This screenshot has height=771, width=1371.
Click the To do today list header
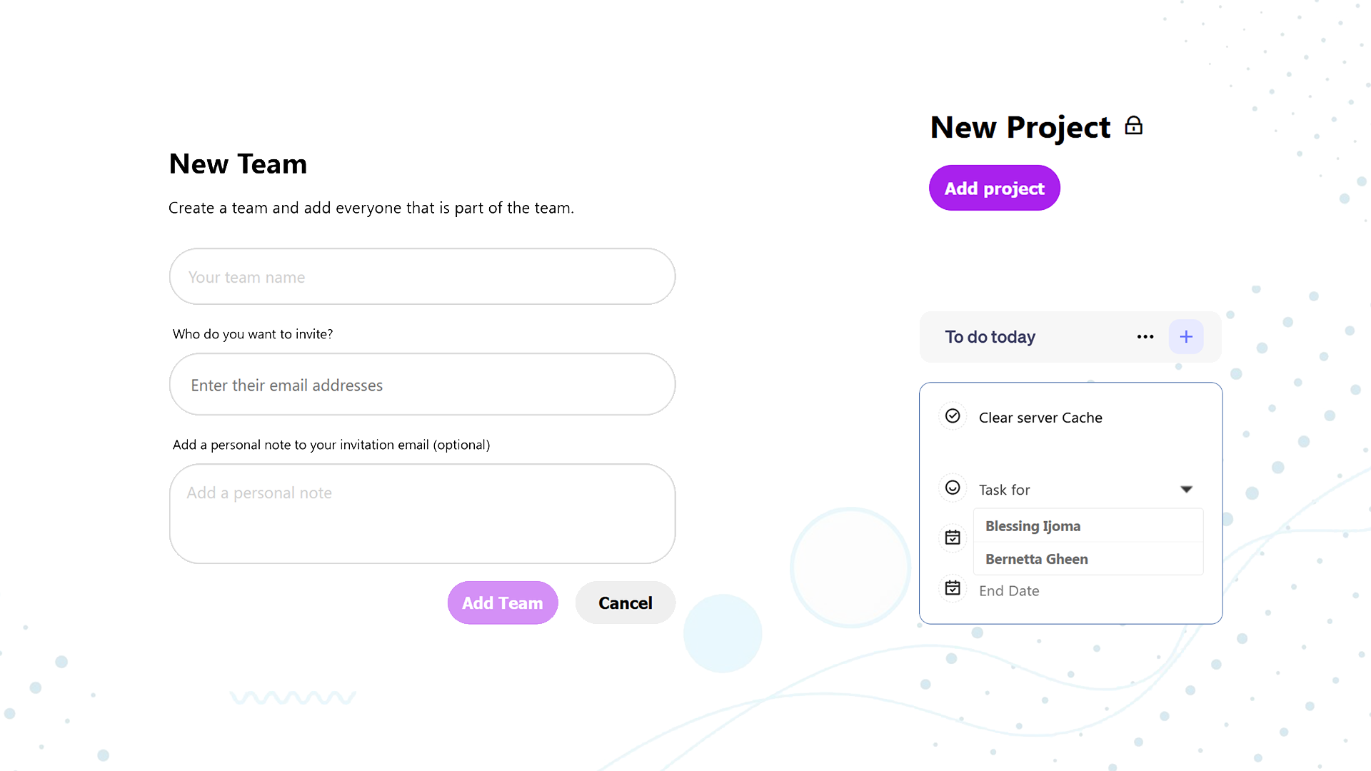tap(990, 337)
